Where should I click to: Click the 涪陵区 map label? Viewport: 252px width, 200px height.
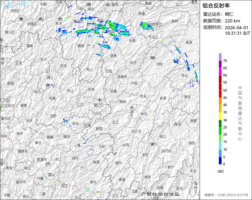click(15, 11)
